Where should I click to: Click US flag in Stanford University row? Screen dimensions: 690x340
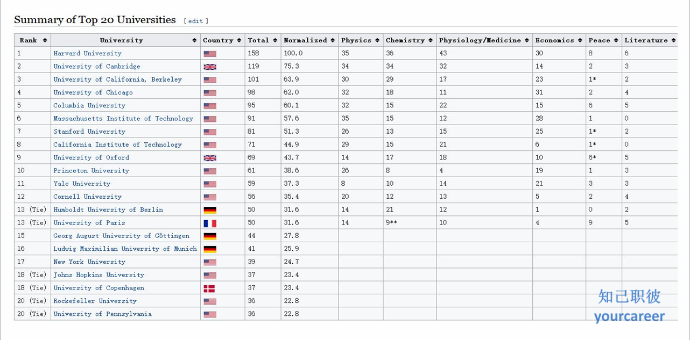(x=210, y=132)
